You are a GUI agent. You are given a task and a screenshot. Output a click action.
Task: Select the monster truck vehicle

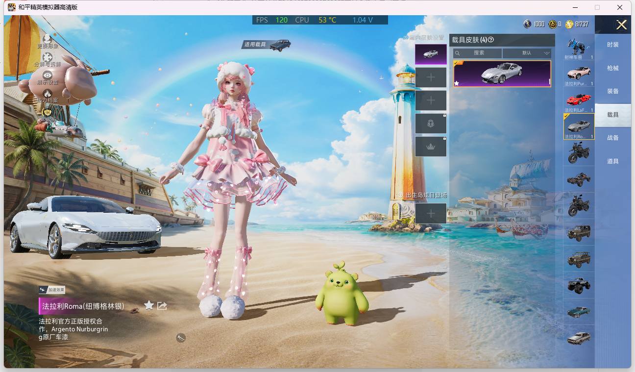coord(579,285)
